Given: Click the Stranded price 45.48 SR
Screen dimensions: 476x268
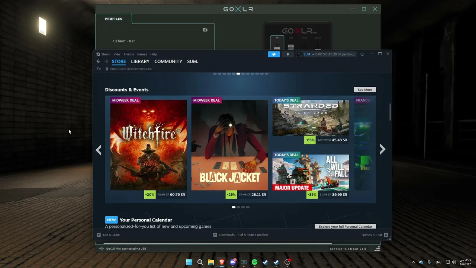Looking at the screenshot, I should point(340,140).
